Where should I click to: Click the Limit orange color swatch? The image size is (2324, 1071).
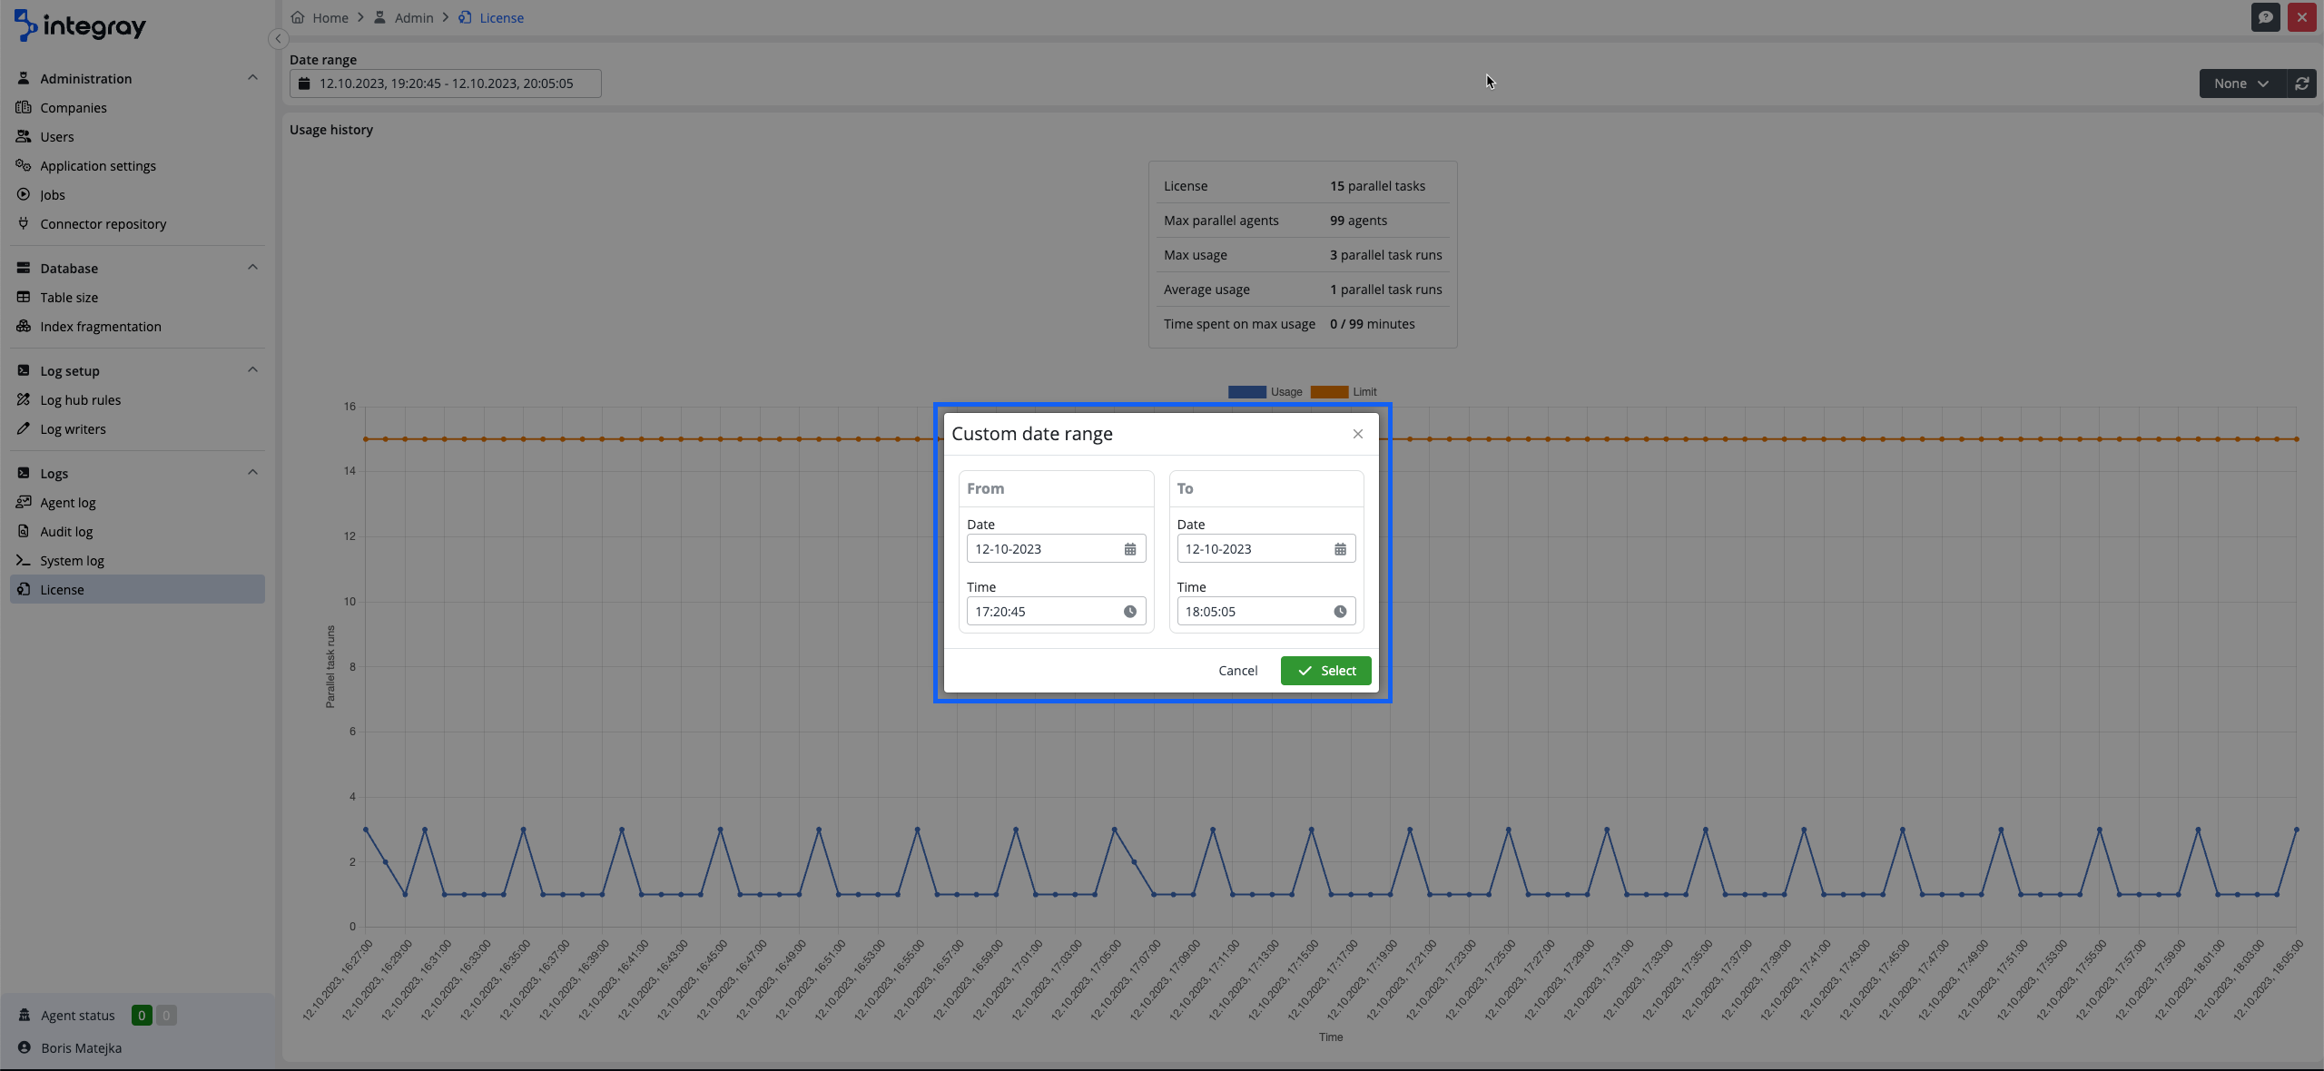point(1329,392)
